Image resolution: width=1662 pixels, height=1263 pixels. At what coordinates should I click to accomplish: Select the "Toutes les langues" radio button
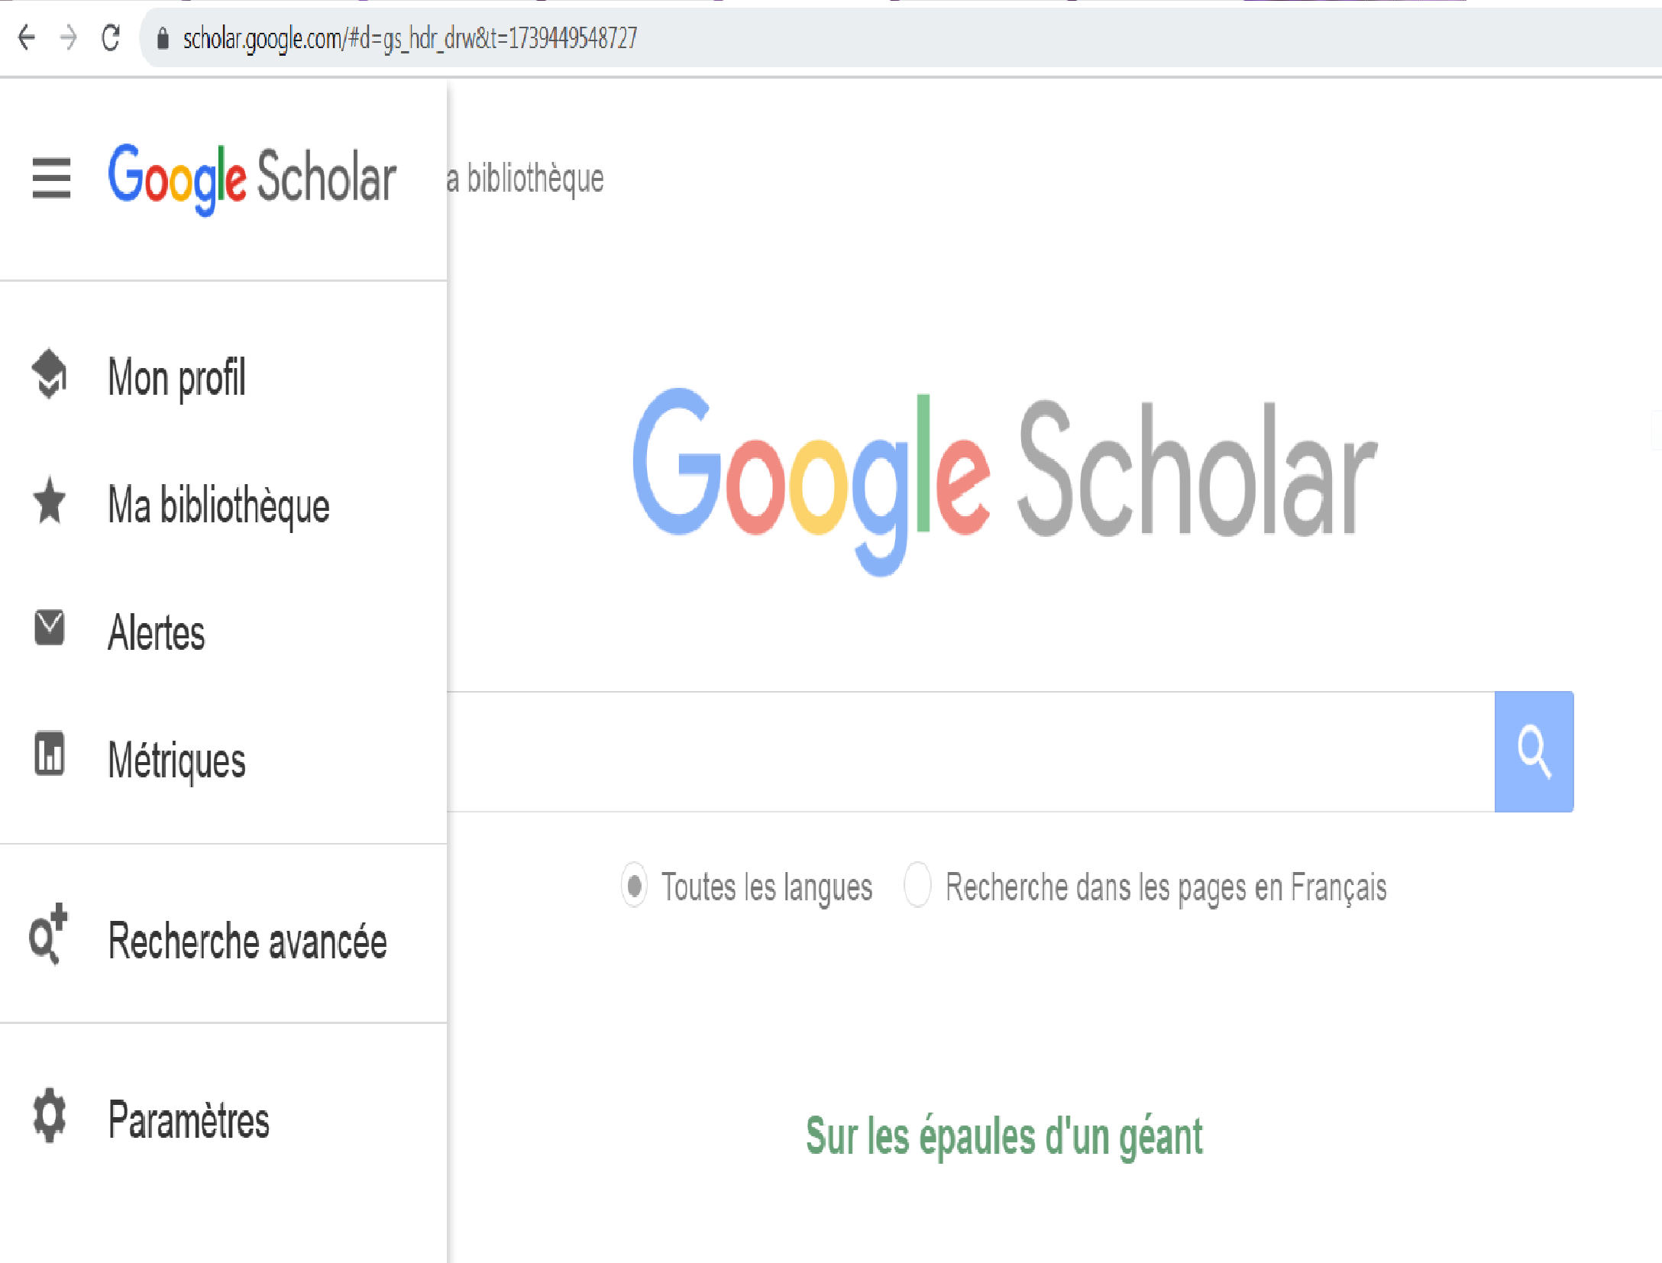pos(634,886)
